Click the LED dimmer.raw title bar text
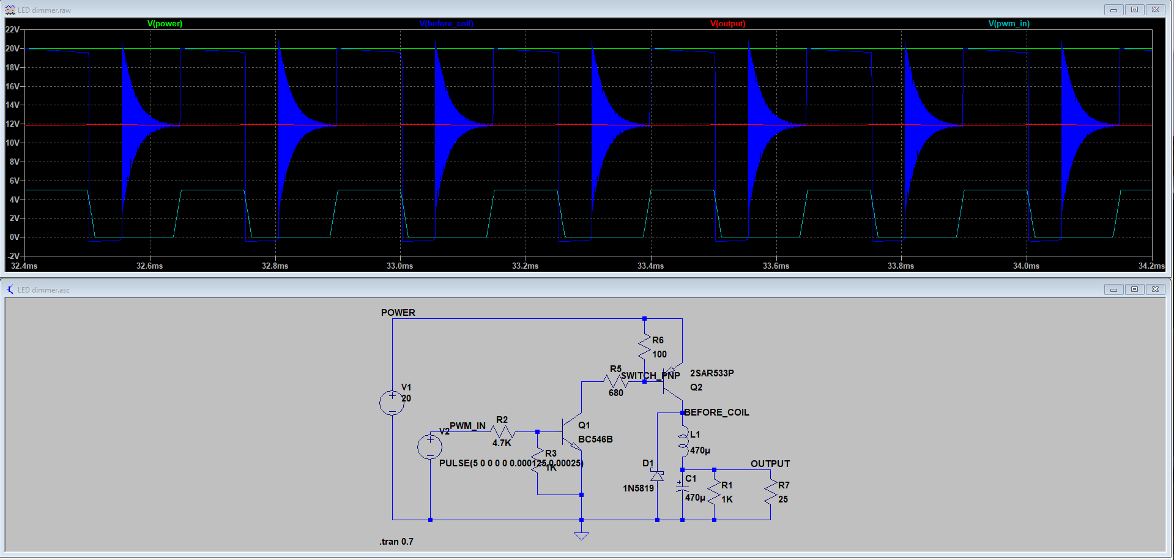This screenshot has height=560, width=1174. [x=44, y=10]
